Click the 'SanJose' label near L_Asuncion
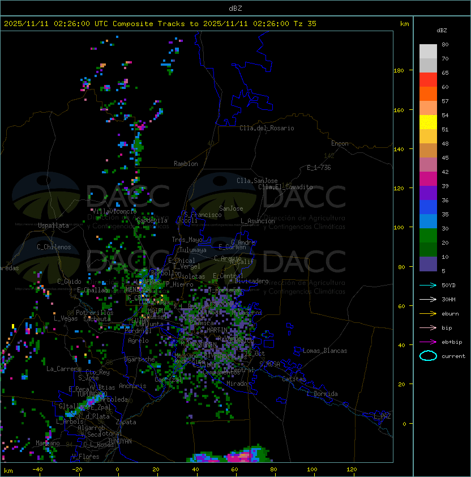This screenshot has width=471, height=477. (x=231, y=208)
